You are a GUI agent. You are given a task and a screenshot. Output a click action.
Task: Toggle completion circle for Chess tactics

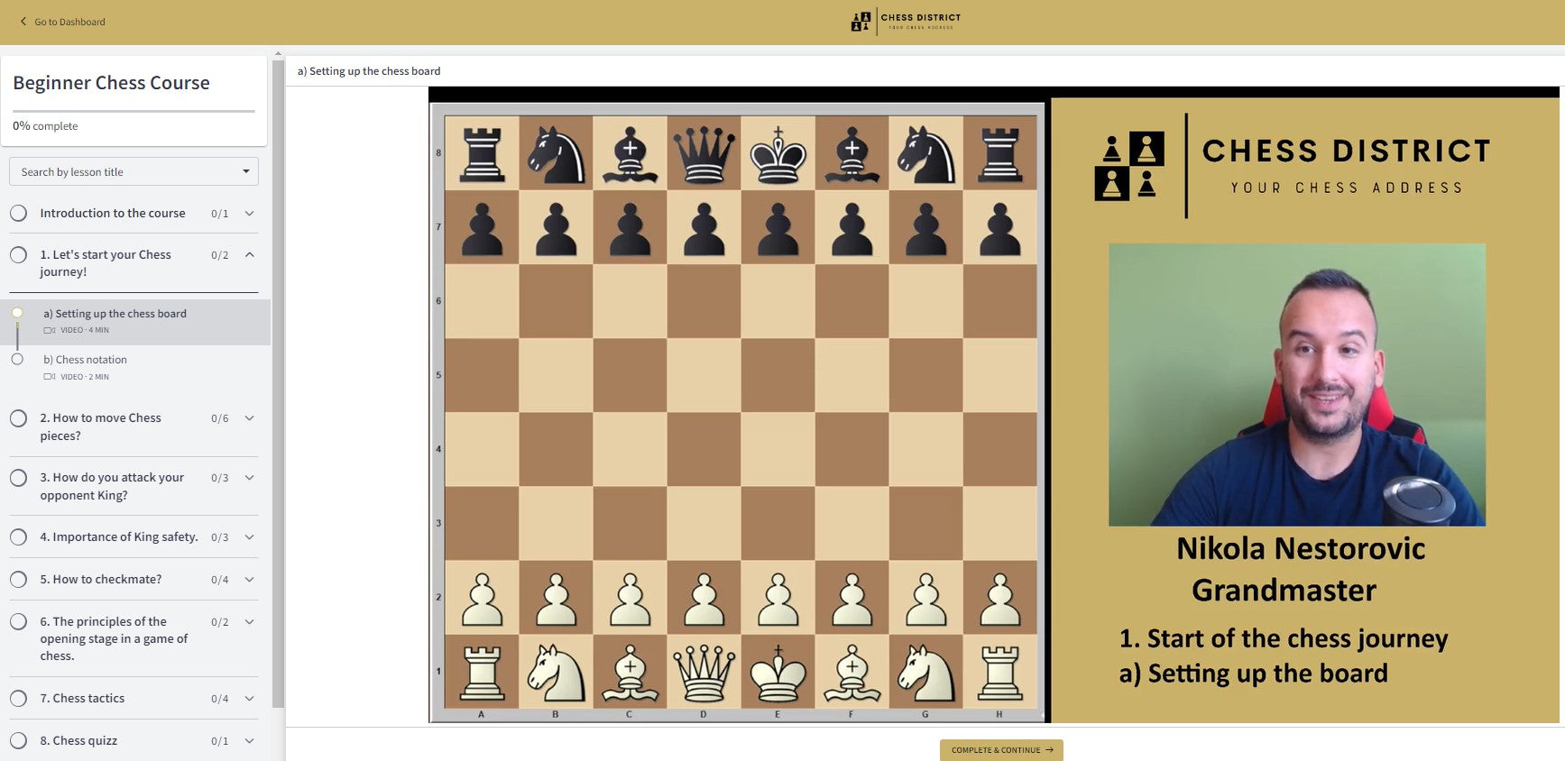(x=18, y=699)
